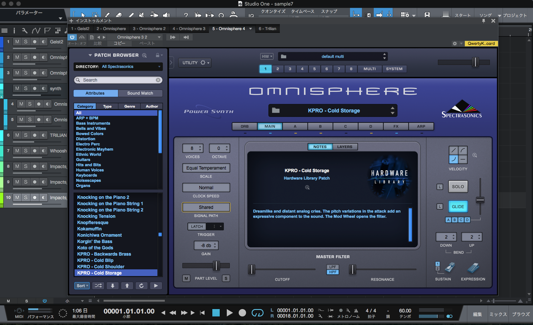Return to zero with transport button
The height and width of the screenshot is (325, 533).
[202, 313]
